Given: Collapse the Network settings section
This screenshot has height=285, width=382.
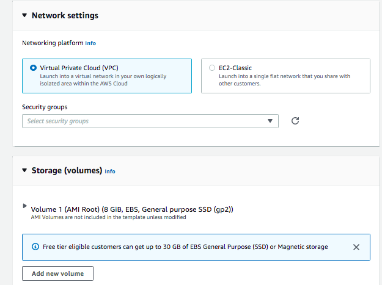Looking at the screenshot, I should (24, 15).
